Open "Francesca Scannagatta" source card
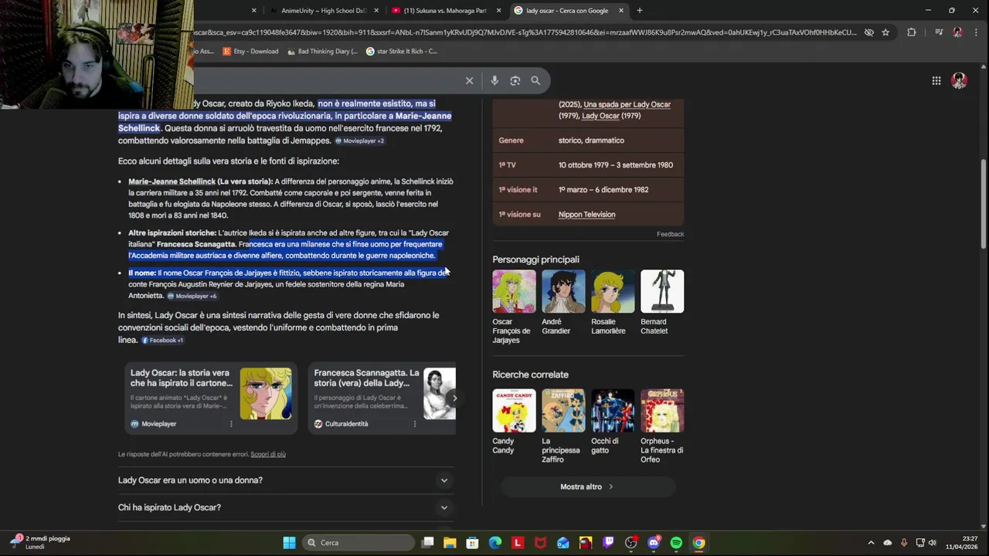Image resolution: width=989 pixels, height=556 pixels. click(382, 398)
